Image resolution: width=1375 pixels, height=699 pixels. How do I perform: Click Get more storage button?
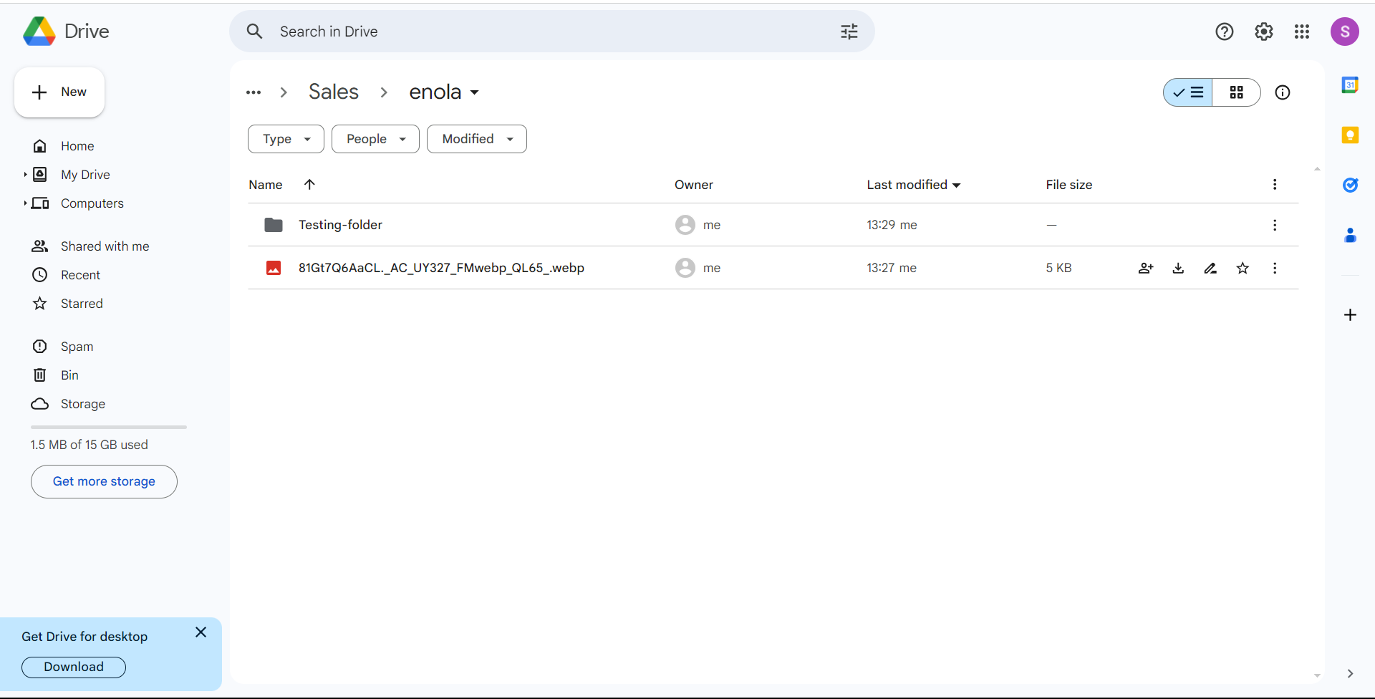(x=104, y=481)
